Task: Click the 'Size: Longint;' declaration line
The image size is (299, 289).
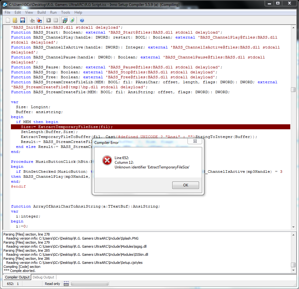Action: (x=33, y=107)
